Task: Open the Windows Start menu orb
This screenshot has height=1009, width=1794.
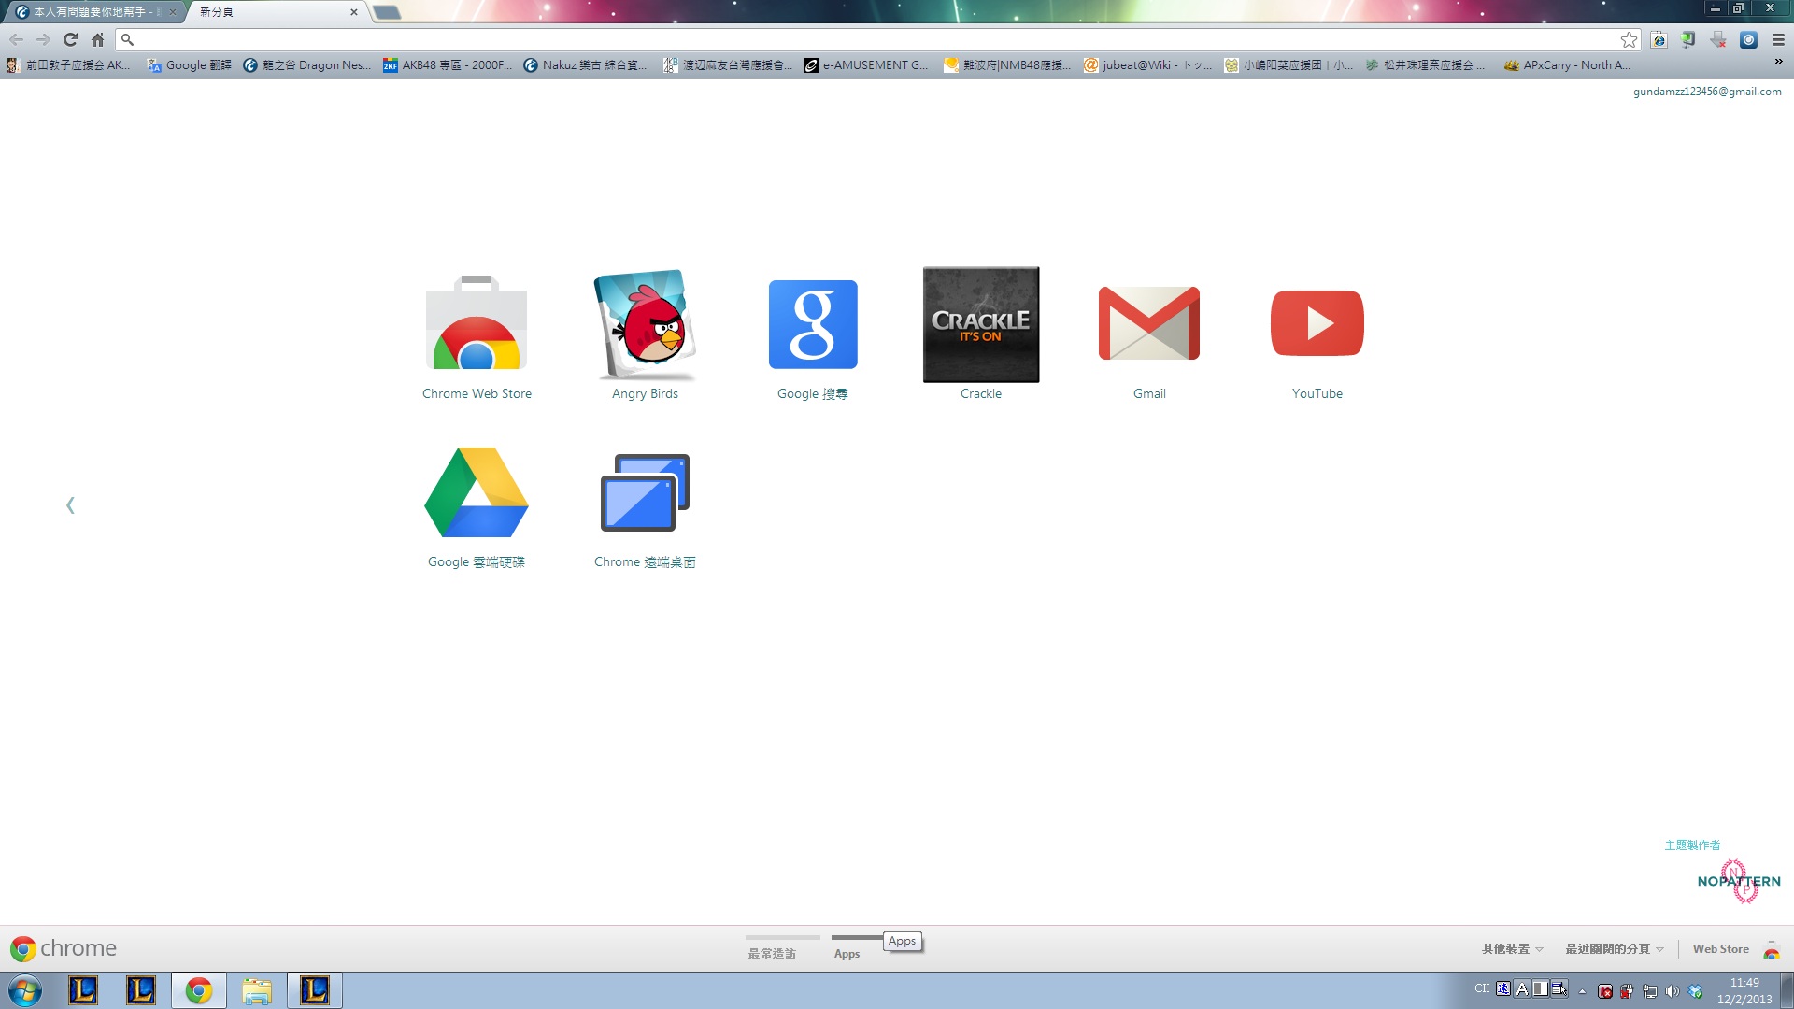Action: click(x=24, y=990)
